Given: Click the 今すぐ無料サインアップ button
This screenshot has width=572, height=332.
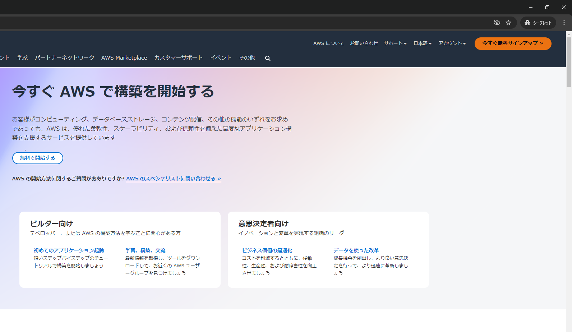Looking at the screenshot, I should [x=513, y=43].
